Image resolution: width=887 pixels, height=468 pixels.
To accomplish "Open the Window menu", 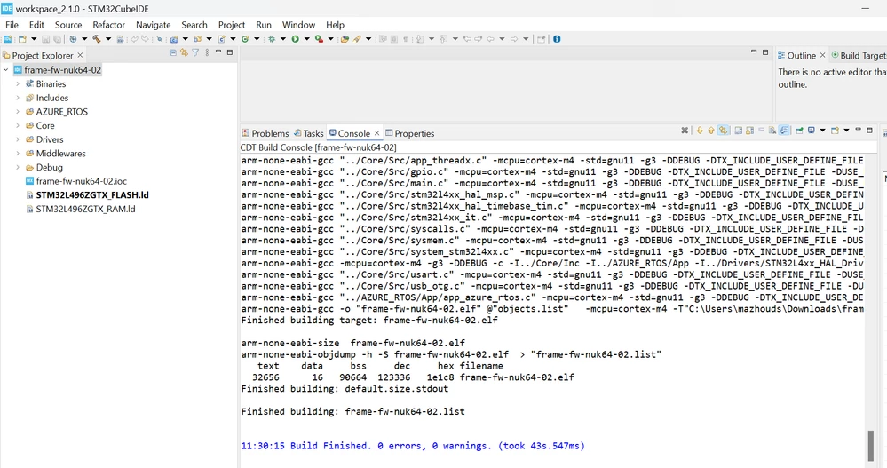I will pos(298,25).
